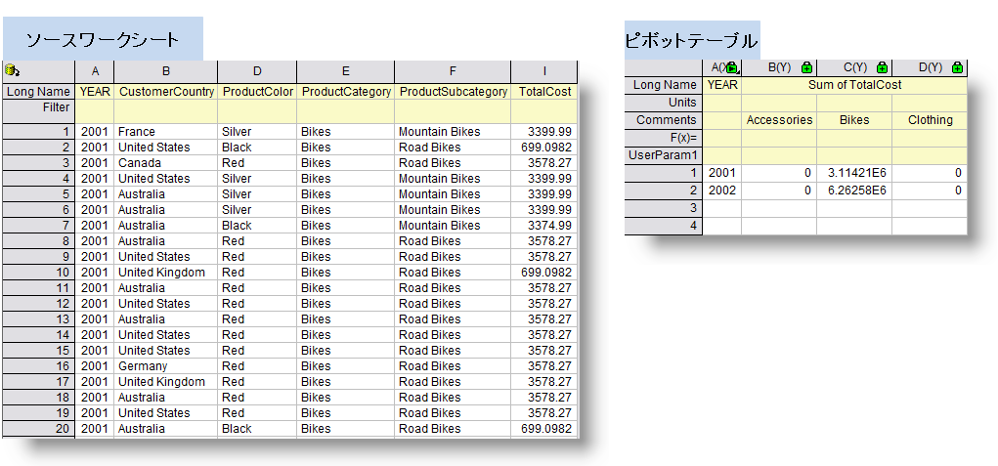Click the green lock icon on column D(Y)
The image size is (998, 466).
[x=957, y=67]
